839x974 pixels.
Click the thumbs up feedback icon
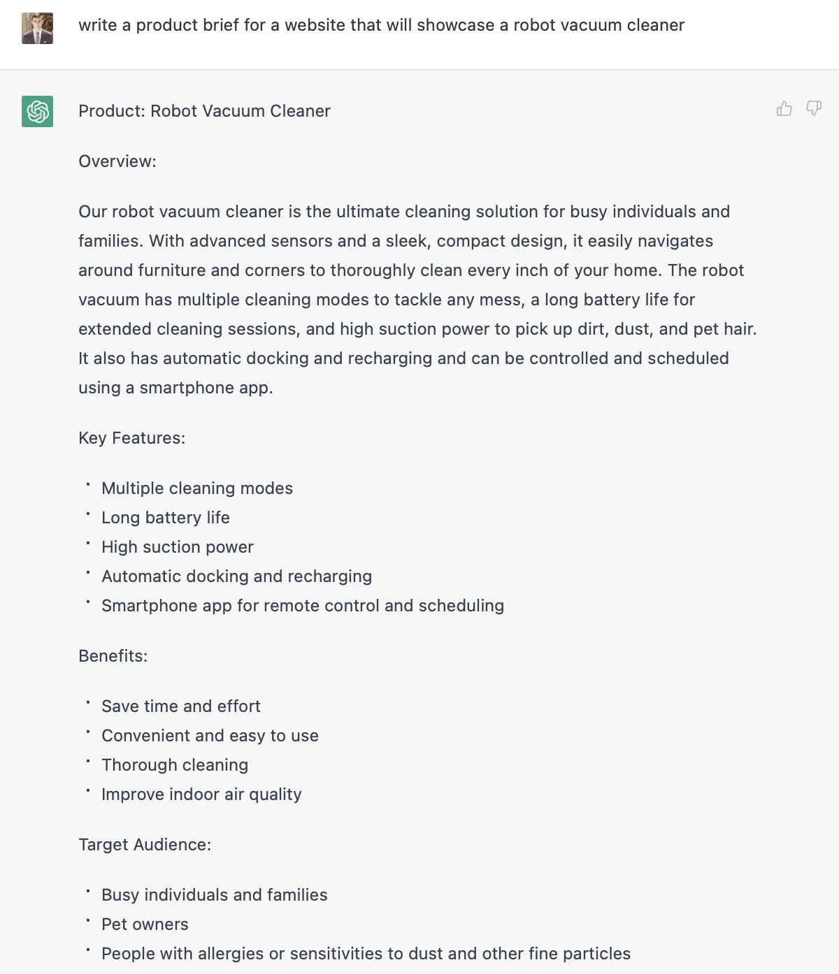click(784, 108)
